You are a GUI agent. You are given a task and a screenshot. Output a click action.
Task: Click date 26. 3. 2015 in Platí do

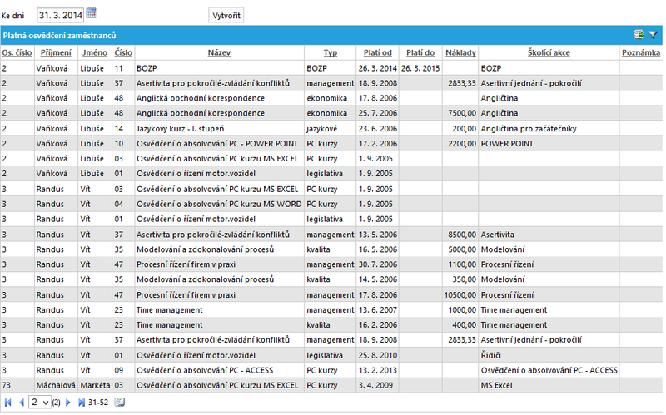point(420,68)
